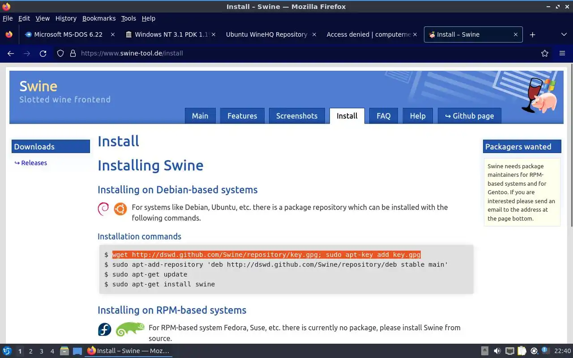
Task: Click the Firefox View icon in tab bar
Action: coord(9,34)
